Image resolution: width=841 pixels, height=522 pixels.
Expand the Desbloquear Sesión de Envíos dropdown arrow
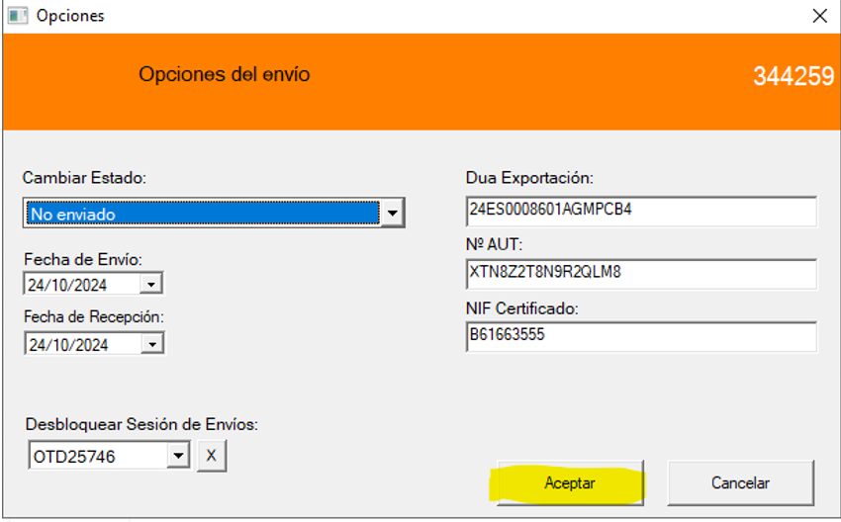(177, 456)
